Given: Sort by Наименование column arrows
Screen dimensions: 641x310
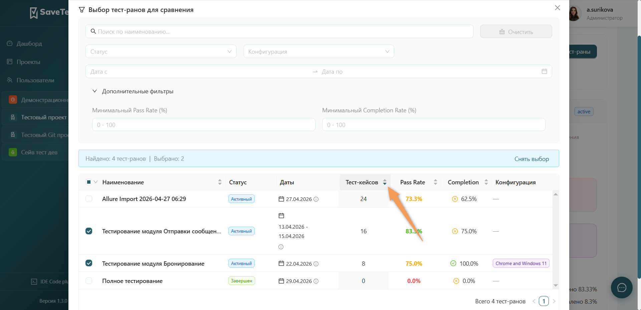Looking at the screenshot, I should (x=220, y=182).
